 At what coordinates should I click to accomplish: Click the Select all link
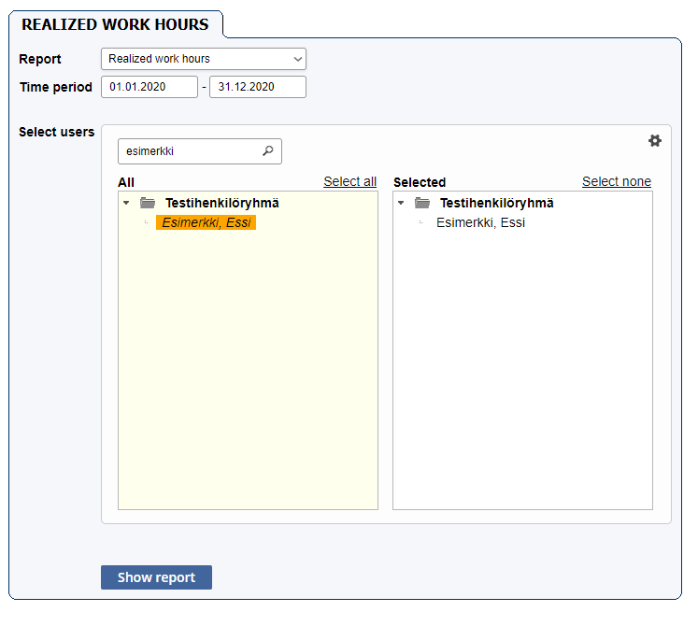coord(349,181)
